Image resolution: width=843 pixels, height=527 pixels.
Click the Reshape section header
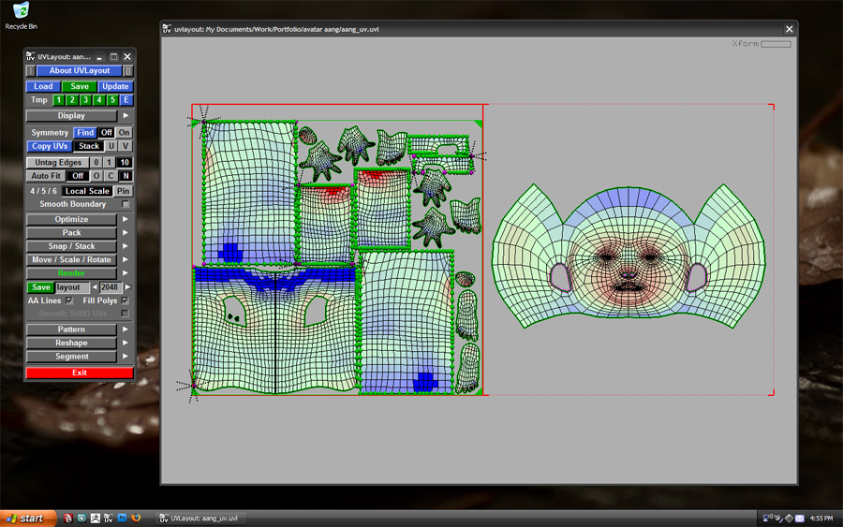pyautogui.click(x=71, y=343)
